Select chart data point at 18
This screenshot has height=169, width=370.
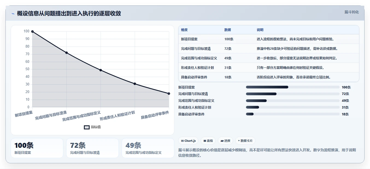point(169,94)
